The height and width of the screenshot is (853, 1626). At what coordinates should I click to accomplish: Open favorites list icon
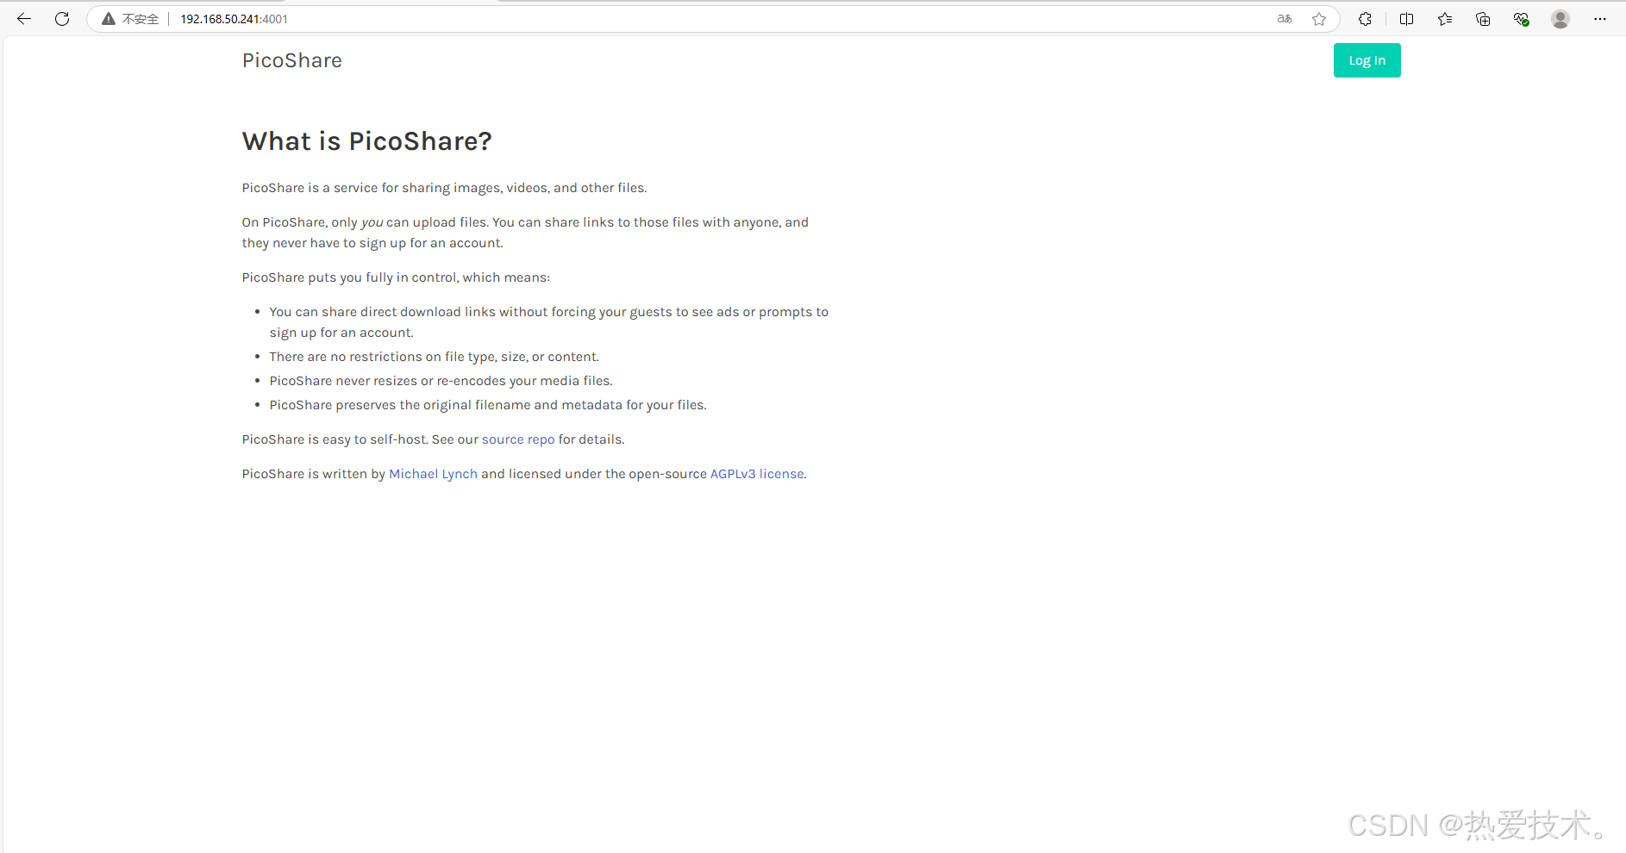[x=1445, y=19]
